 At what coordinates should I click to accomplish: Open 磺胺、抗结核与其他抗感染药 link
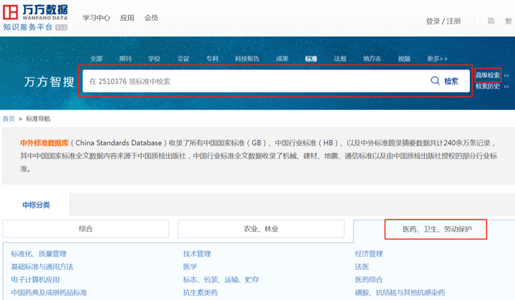(400, 293)
